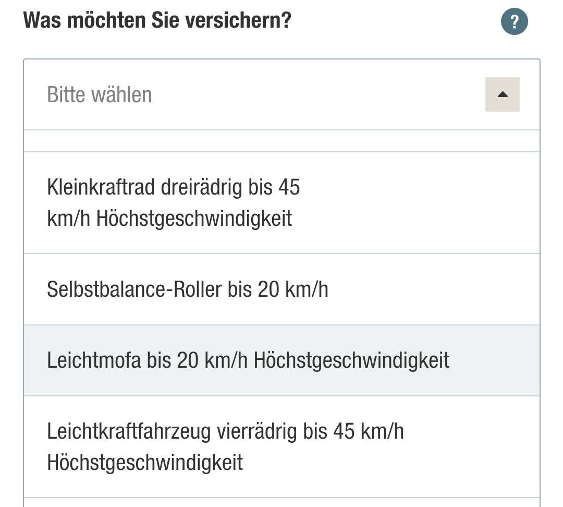Select the 20 km/h Roller list entry
The width and height of the screenshot is (563, 507).
(188, 289)
